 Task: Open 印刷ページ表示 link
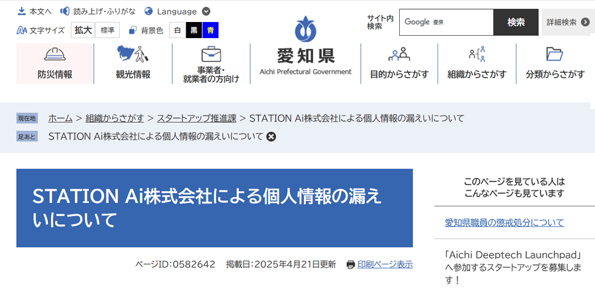click(x=385, y=265)
